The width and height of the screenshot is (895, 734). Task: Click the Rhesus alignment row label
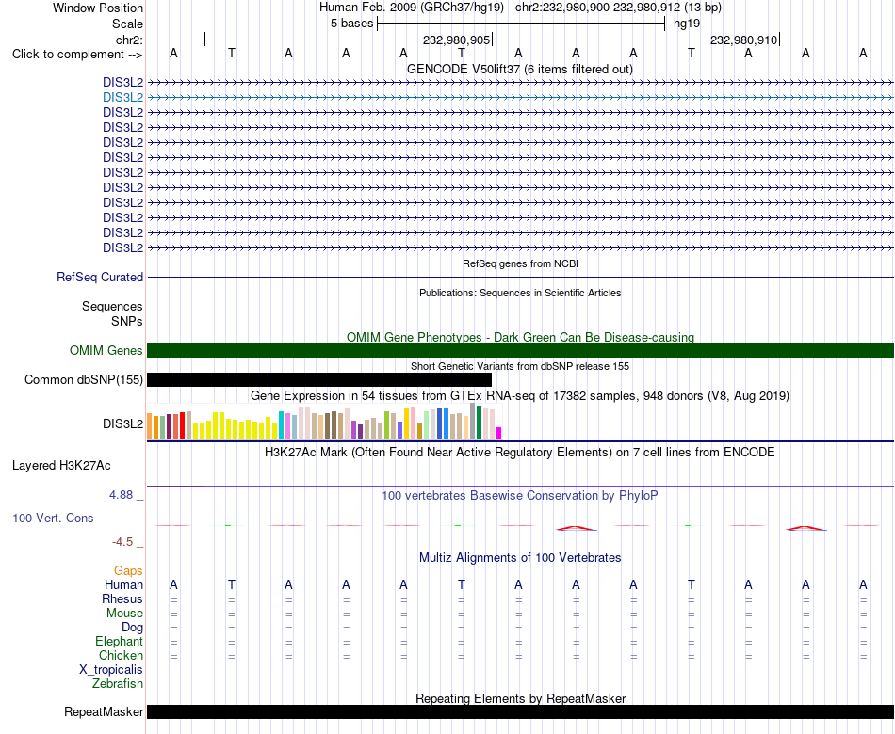click(122, 598)
